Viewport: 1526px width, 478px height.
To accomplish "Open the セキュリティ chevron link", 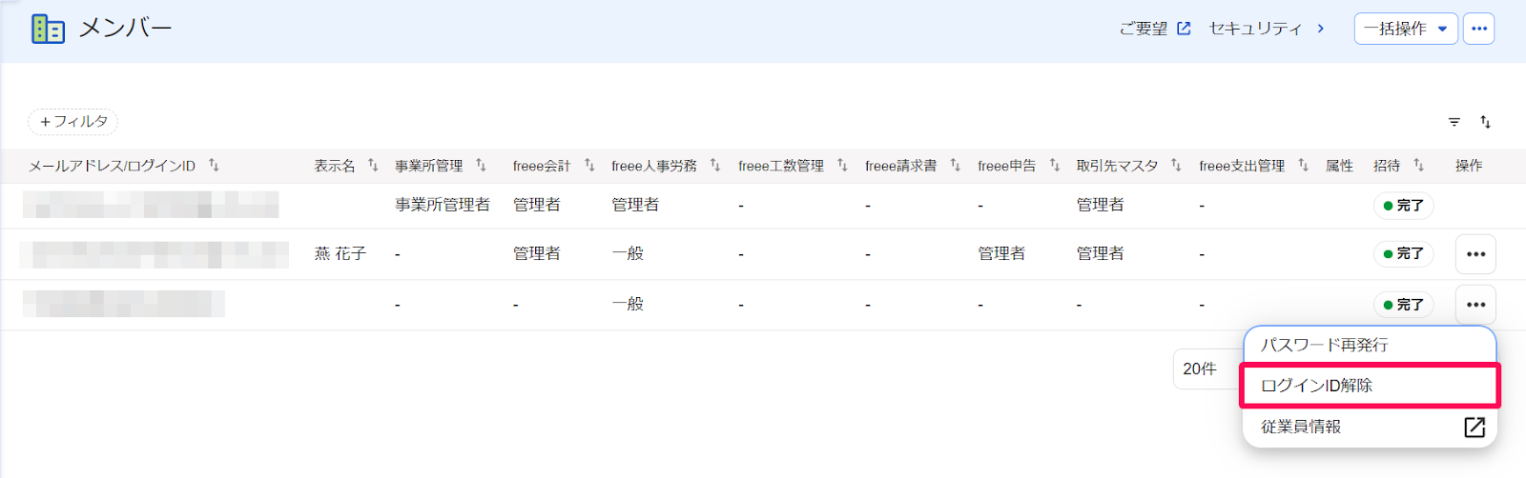I will tap(1268, 29).
